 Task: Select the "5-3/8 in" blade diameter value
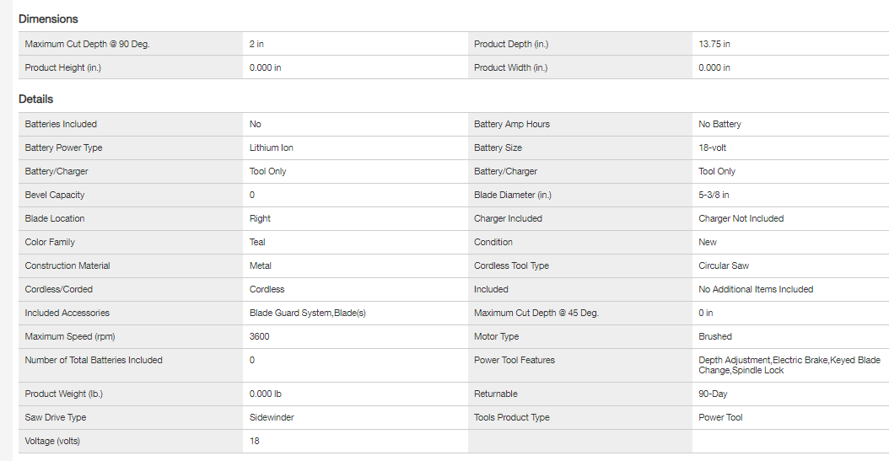pos(714,195)
